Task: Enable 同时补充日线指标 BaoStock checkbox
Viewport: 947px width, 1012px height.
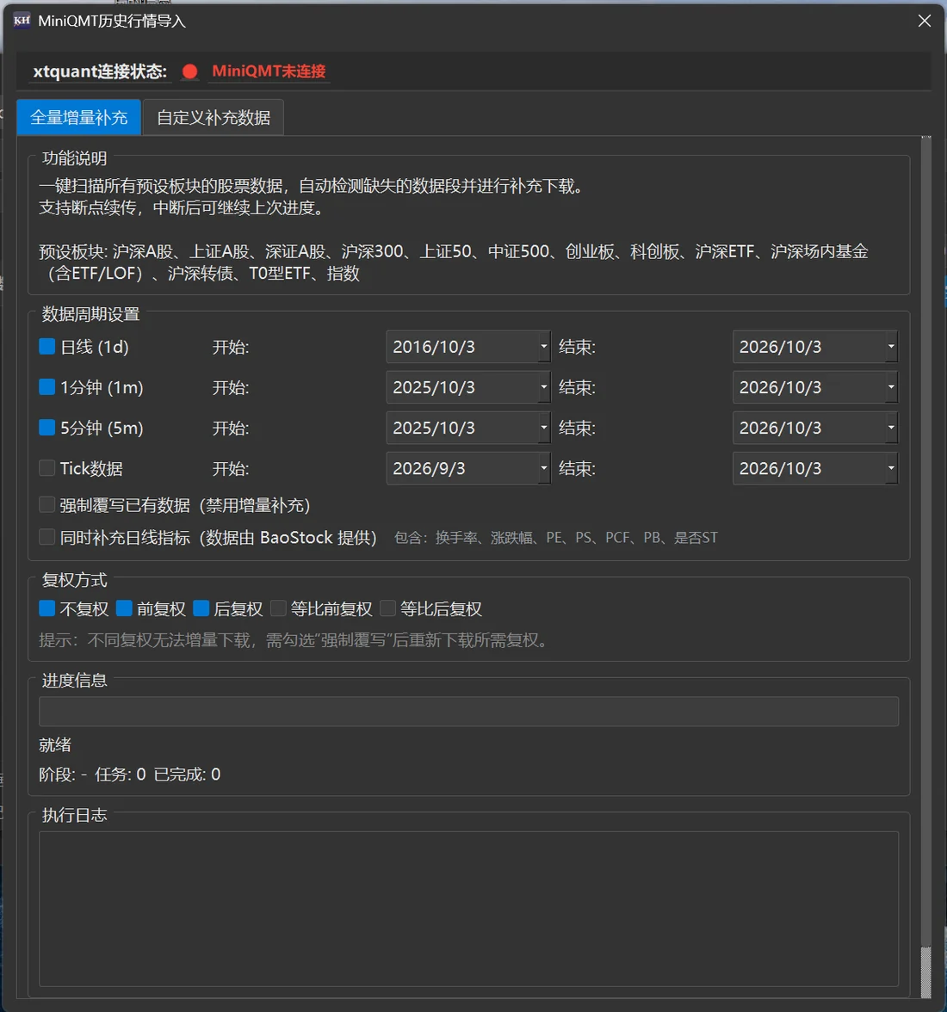Action: coord(47,537)
